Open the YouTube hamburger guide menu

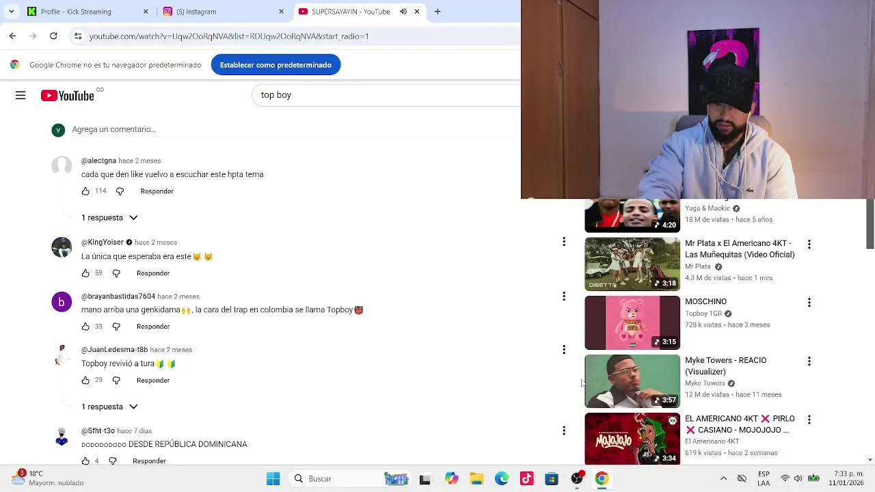[x=21, y=96]
